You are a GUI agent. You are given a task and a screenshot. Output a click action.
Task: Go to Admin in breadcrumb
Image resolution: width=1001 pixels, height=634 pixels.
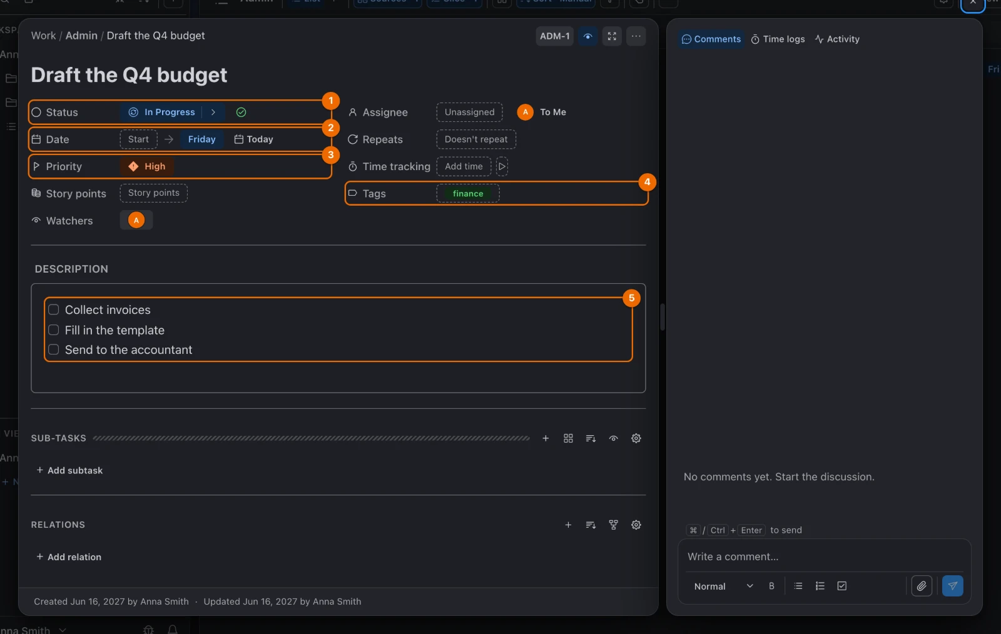[x=81, y=36]
